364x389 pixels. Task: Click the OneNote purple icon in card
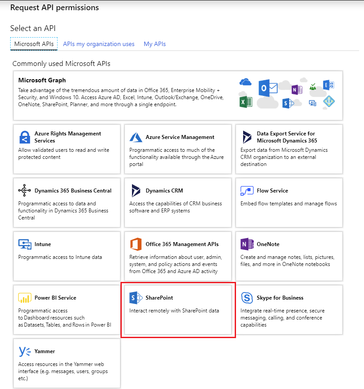click(247, 244)
